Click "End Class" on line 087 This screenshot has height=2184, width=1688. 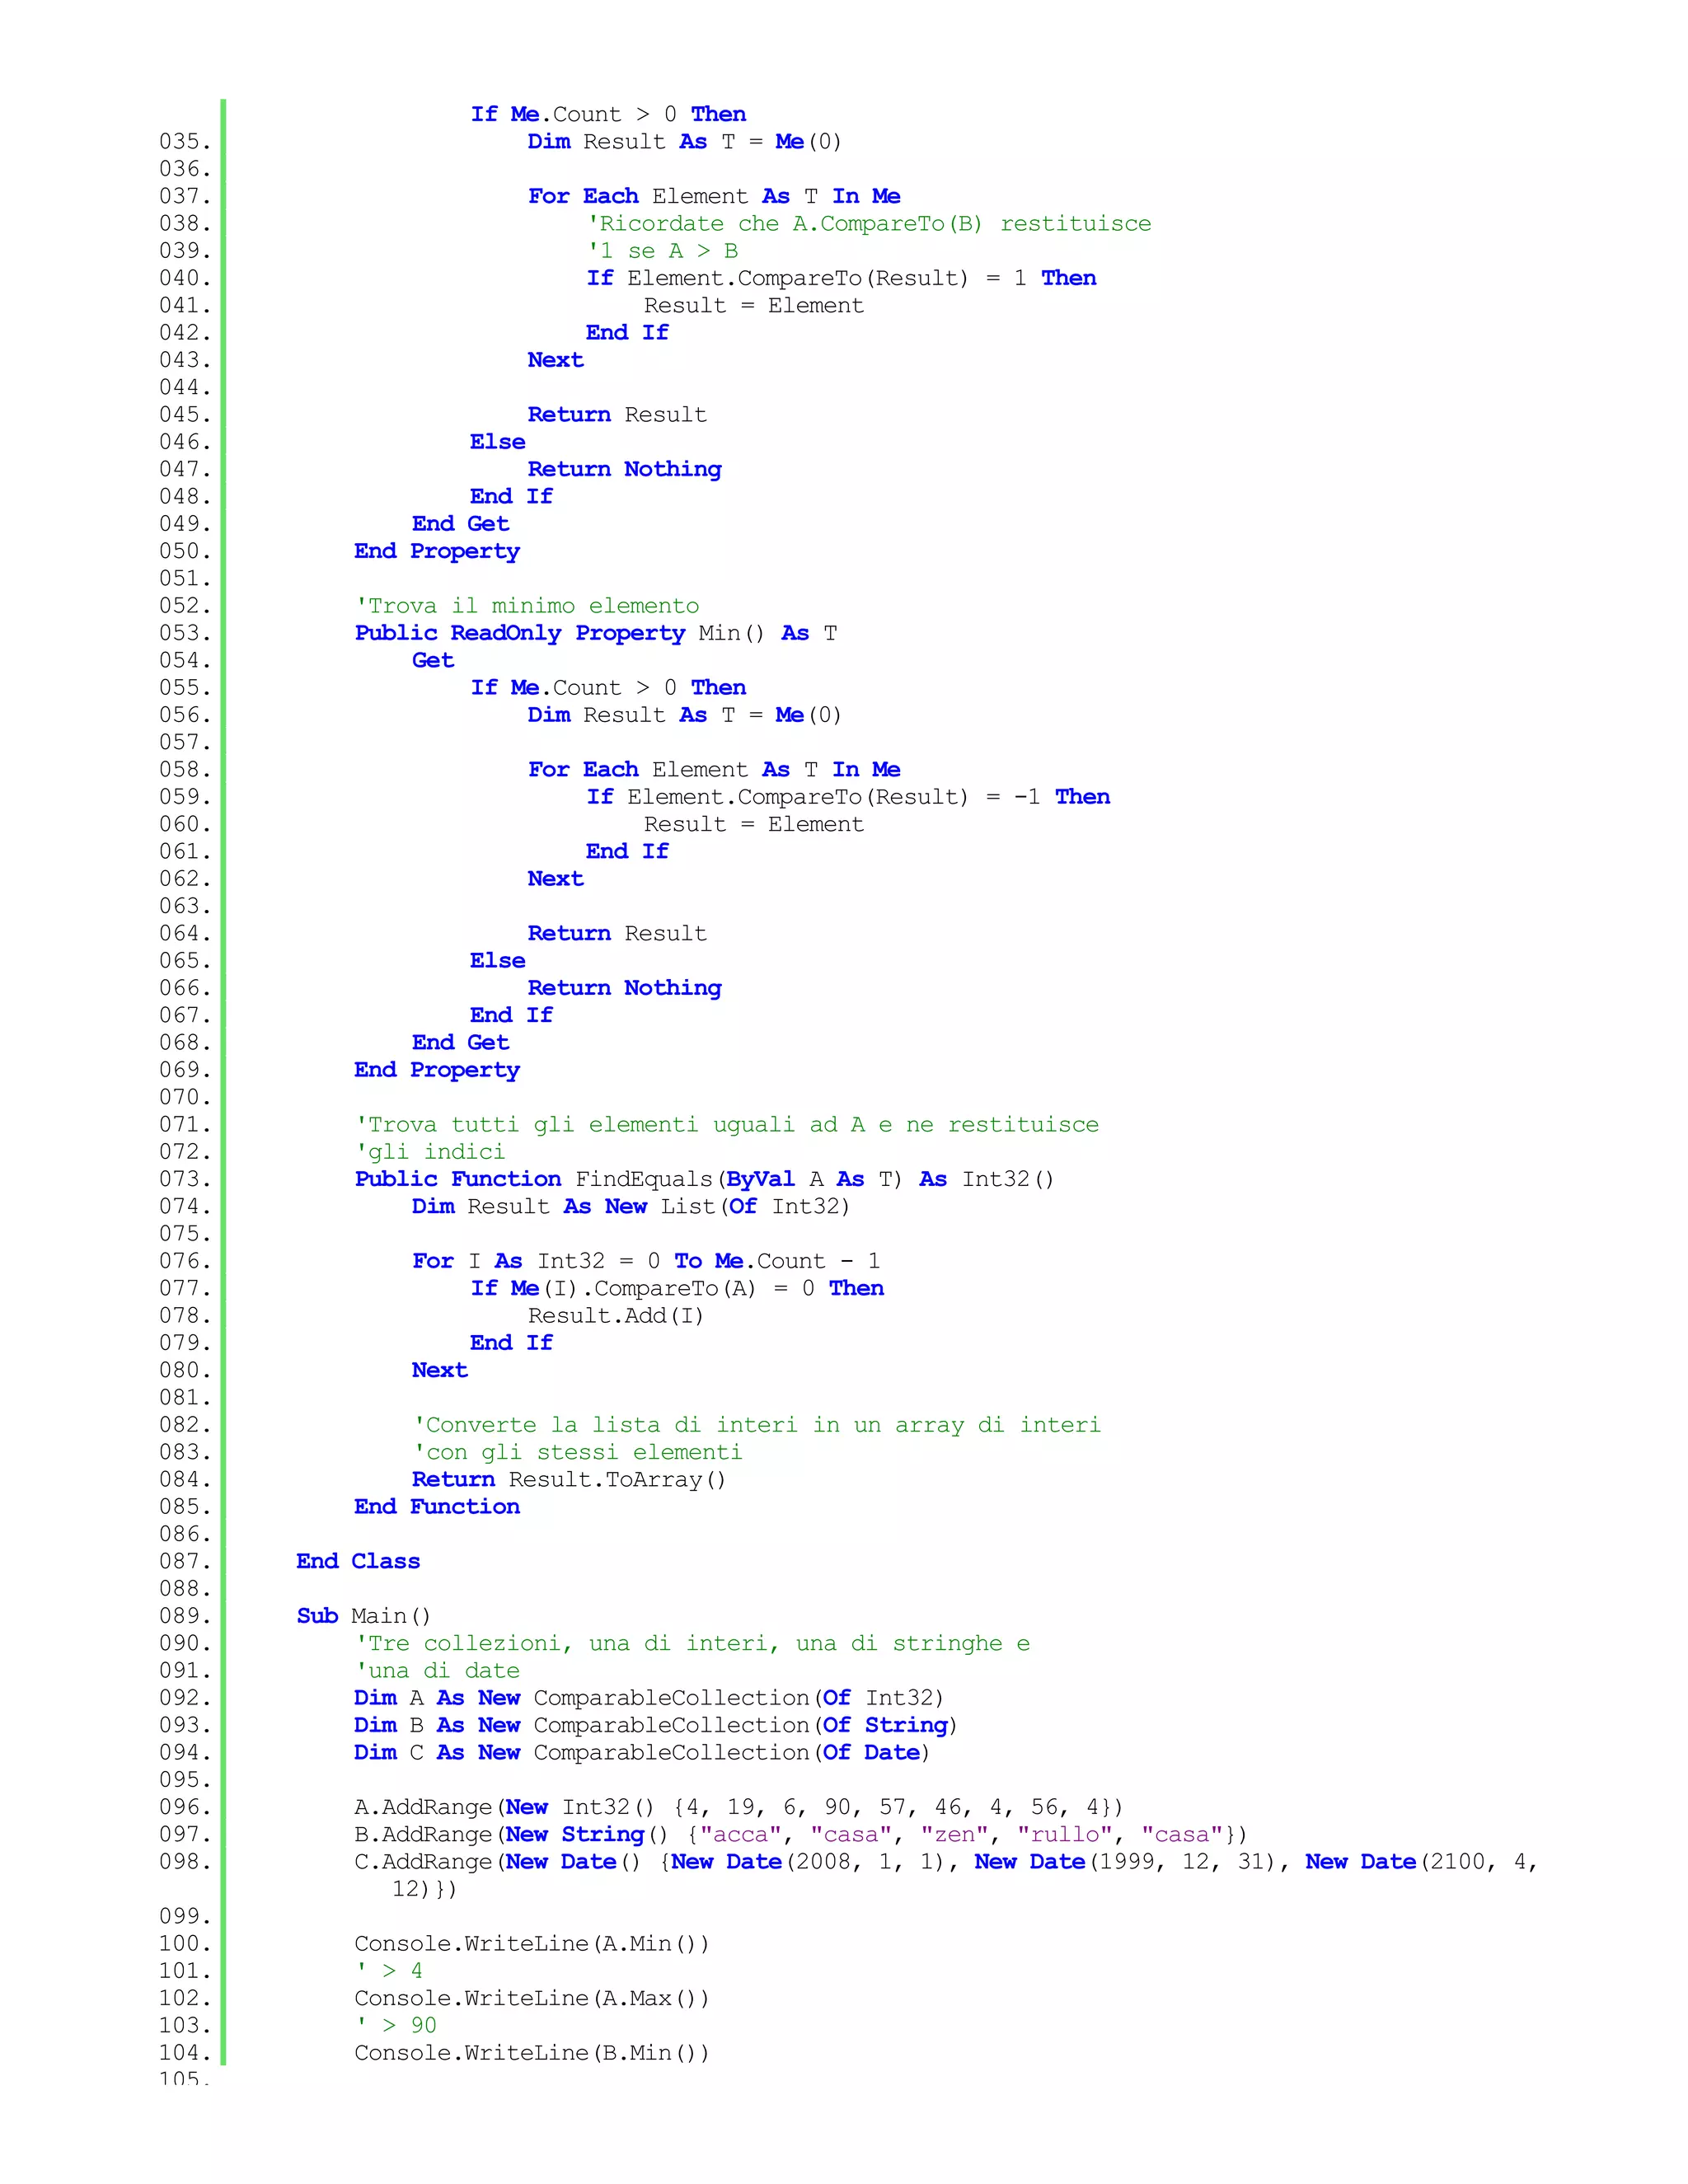pos(358,1562)
